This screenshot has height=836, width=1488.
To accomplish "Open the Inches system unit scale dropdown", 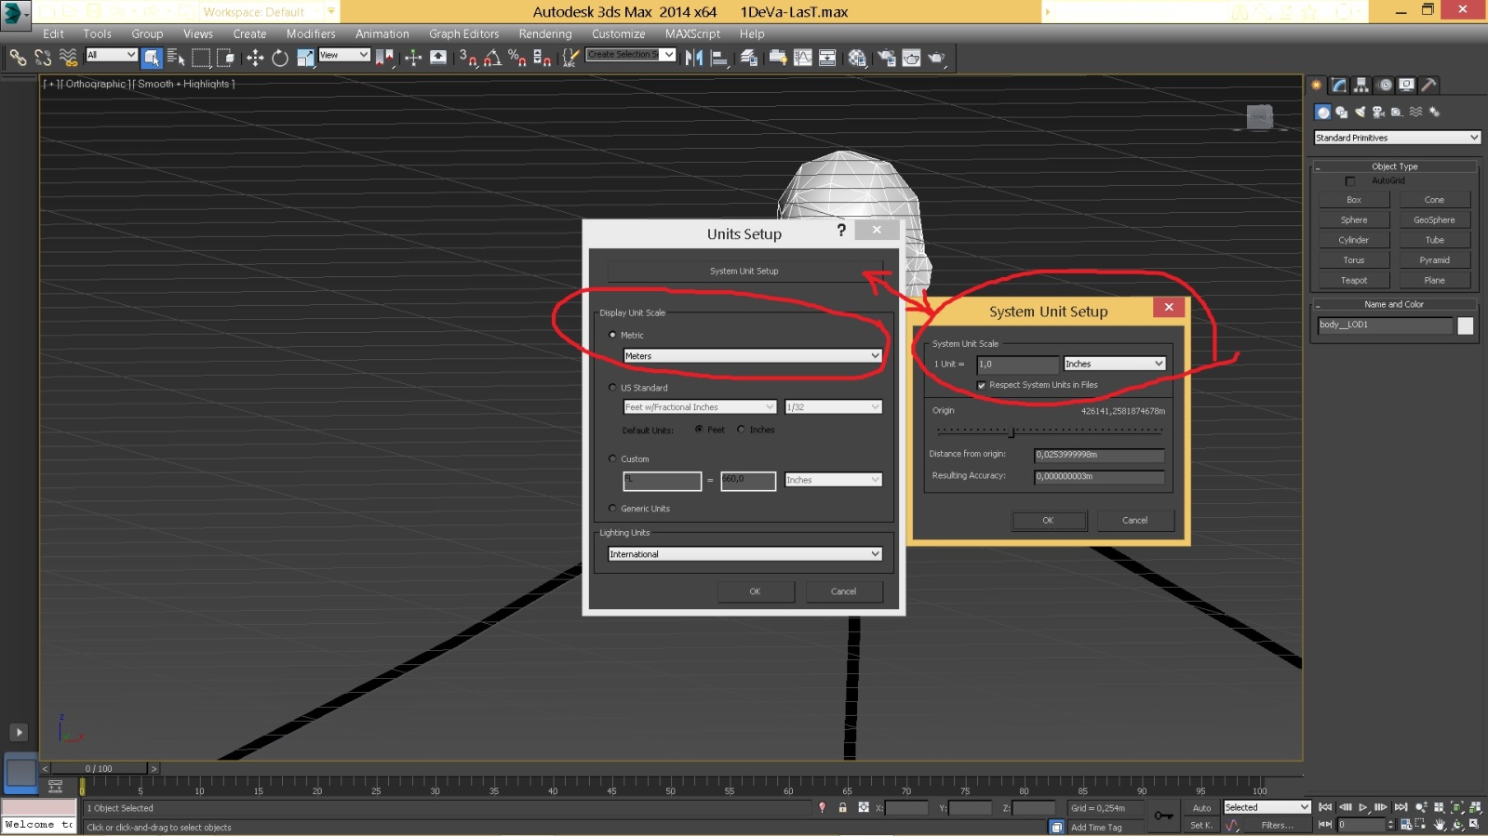I will click(1114, 364).
